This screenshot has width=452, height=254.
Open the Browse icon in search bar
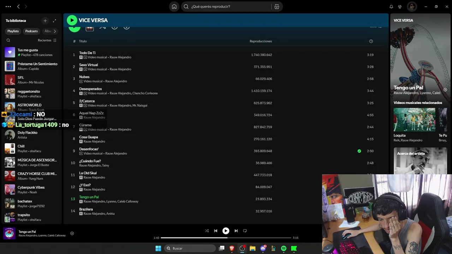pyautogui.click(x=277, y=7)
